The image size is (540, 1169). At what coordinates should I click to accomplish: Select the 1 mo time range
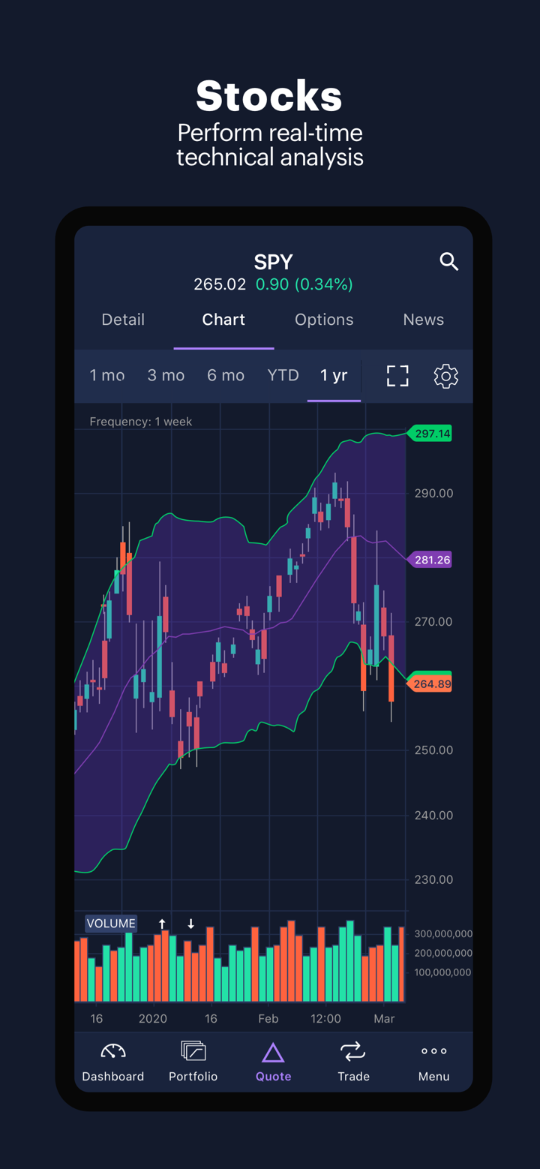click(x=107, y=375)
